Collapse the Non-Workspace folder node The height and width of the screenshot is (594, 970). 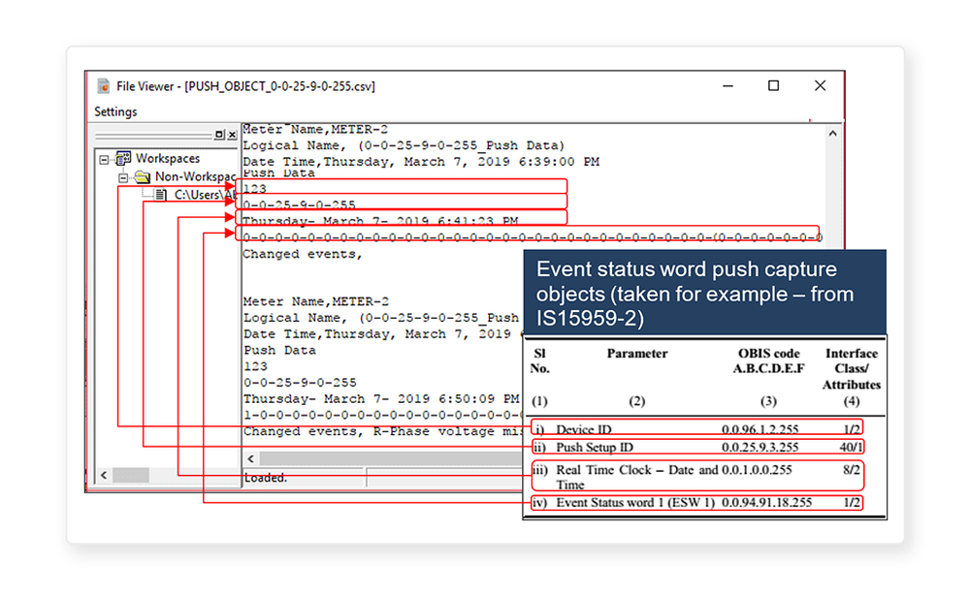tap(123, 177)
